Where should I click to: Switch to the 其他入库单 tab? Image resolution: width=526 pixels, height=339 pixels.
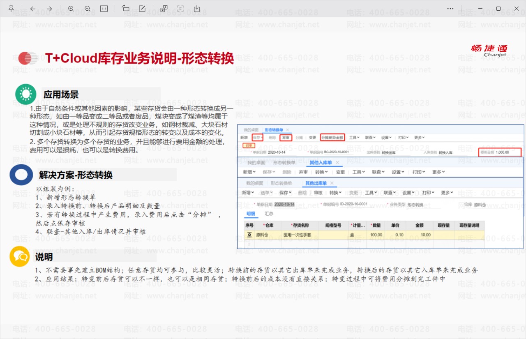pos(321,163)
